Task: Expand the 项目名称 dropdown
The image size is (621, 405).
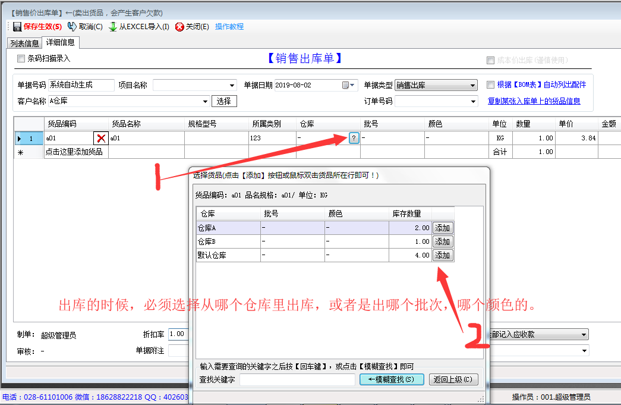Action: coord(232,86)
